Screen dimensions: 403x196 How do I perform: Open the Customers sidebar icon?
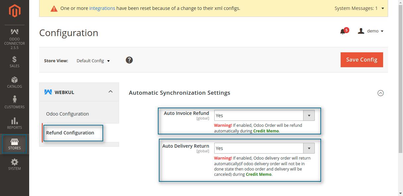pyautogui.click(x=15, y=103)
